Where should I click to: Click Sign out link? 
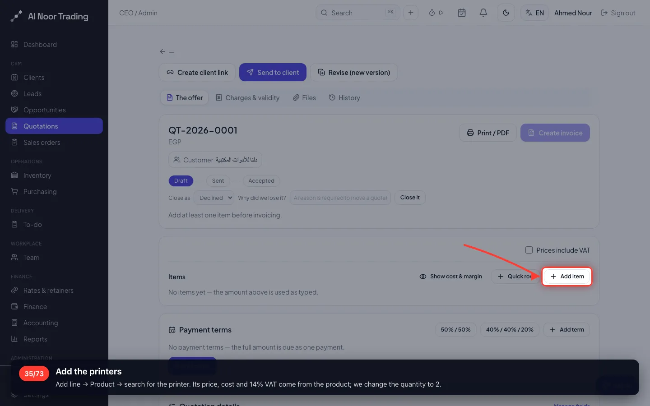(618, 13)
